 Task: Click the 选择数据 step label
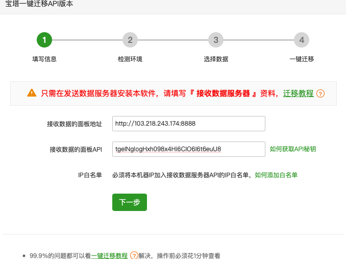pos(216,59)
